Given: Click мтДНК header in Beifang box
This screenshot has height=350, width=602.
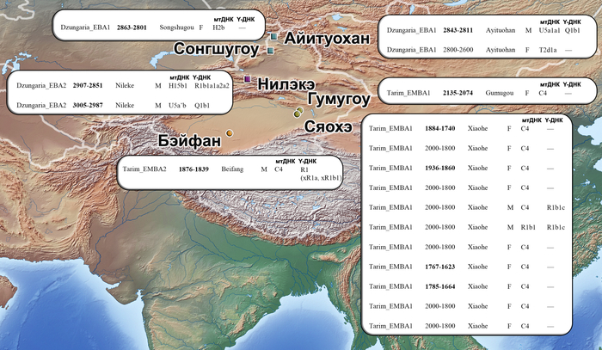Looking at the screenshot, I should click(x=286, y=161).
